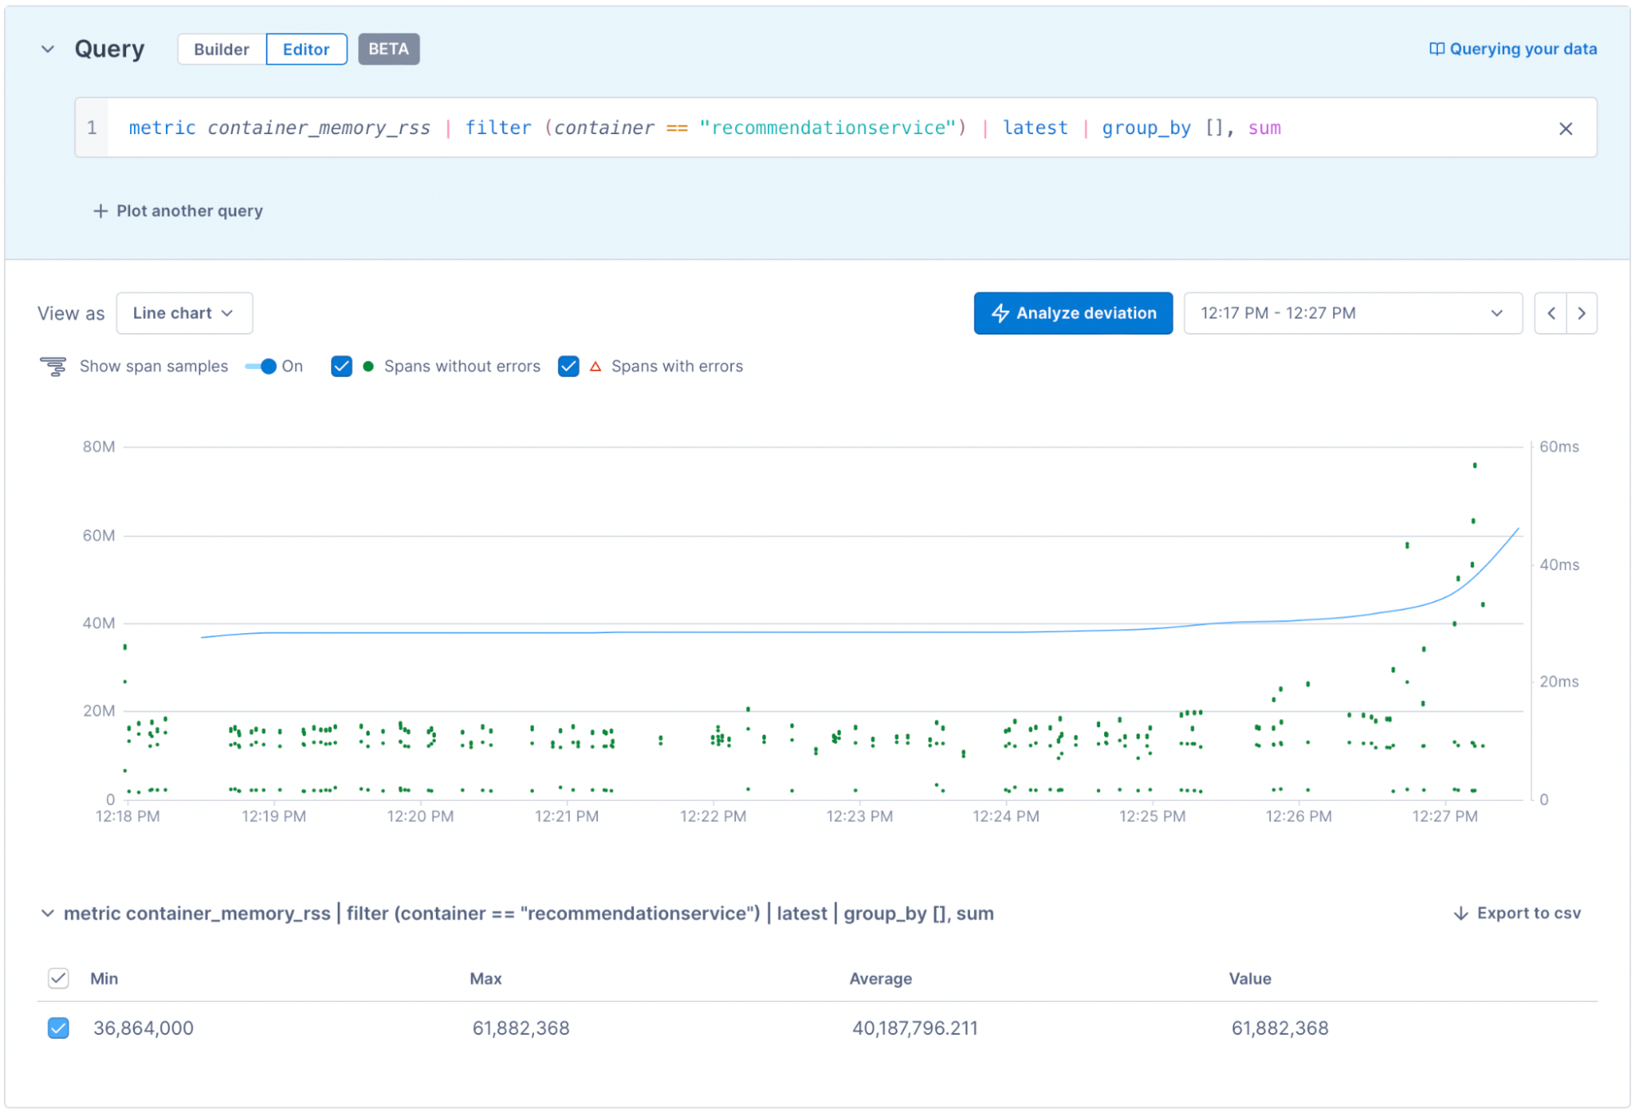Viewport: 1635px width, 1115px height.
Task: Select the Editor tab
Action: coord(306,49)
